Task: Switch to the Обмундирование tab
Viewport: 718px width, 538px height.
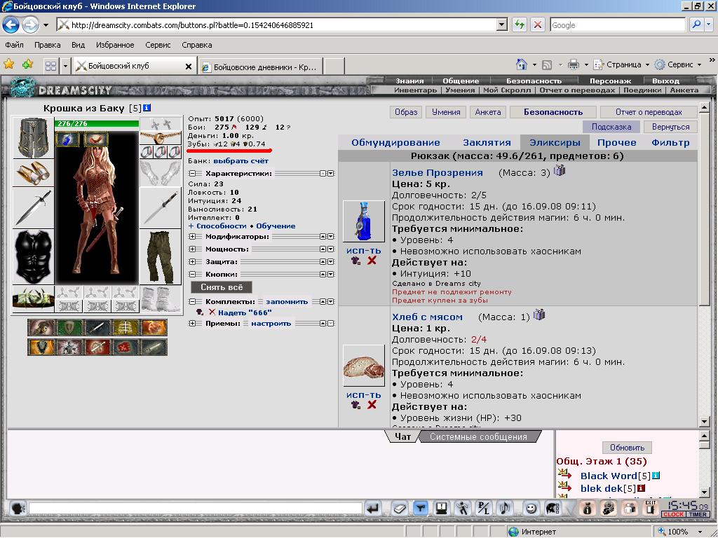Action: pyautogui.click(x=395, y=143)
